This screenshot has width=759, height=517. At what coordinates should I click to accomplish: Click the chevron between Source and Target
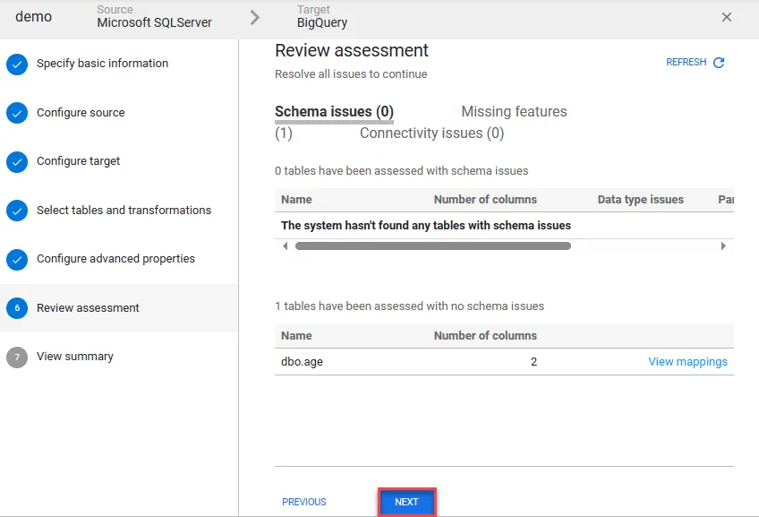tap(254, 17)
